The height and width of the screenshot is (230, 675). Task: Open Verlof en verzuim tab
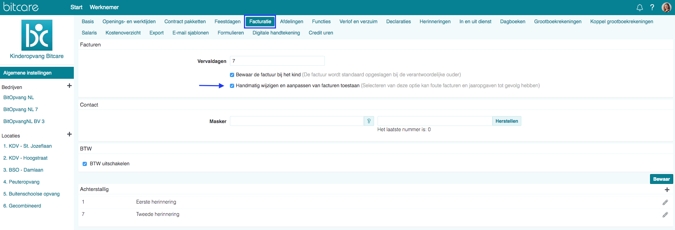tap(358, 21)
